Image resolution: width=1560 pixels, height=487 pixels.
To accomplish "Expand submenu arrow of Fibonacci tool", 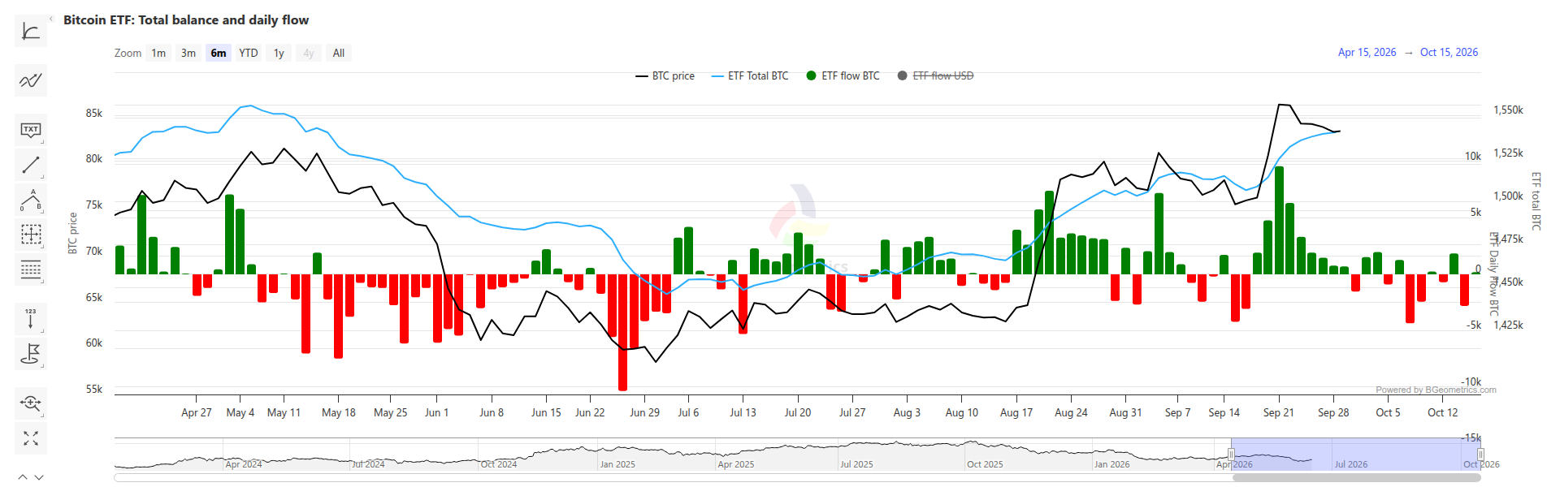I will click(42, 281).
